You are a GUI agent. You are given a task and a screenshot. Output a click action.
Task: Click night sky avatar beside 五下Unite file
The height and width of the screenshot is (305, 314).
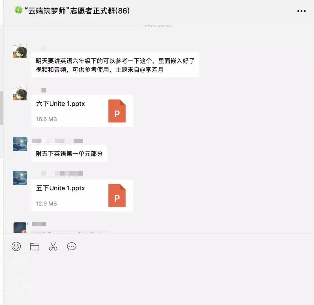click(x=20, y=178)
